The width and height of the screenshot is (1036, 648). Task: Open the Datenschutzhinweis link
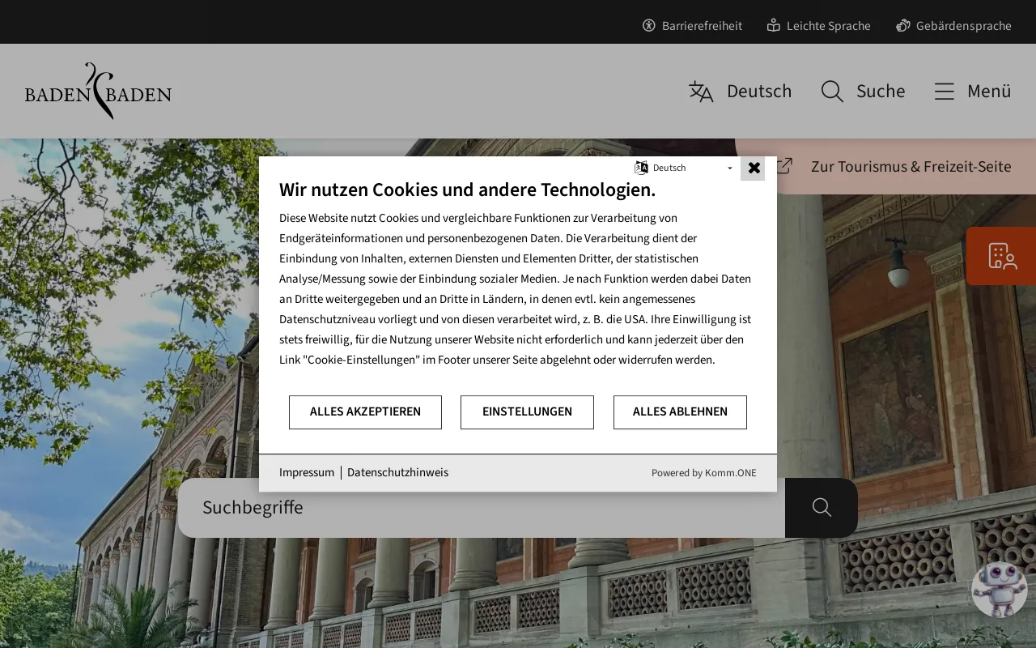coord(397,473)
